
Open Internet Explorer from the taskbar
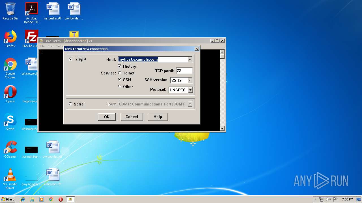[23, 199]
